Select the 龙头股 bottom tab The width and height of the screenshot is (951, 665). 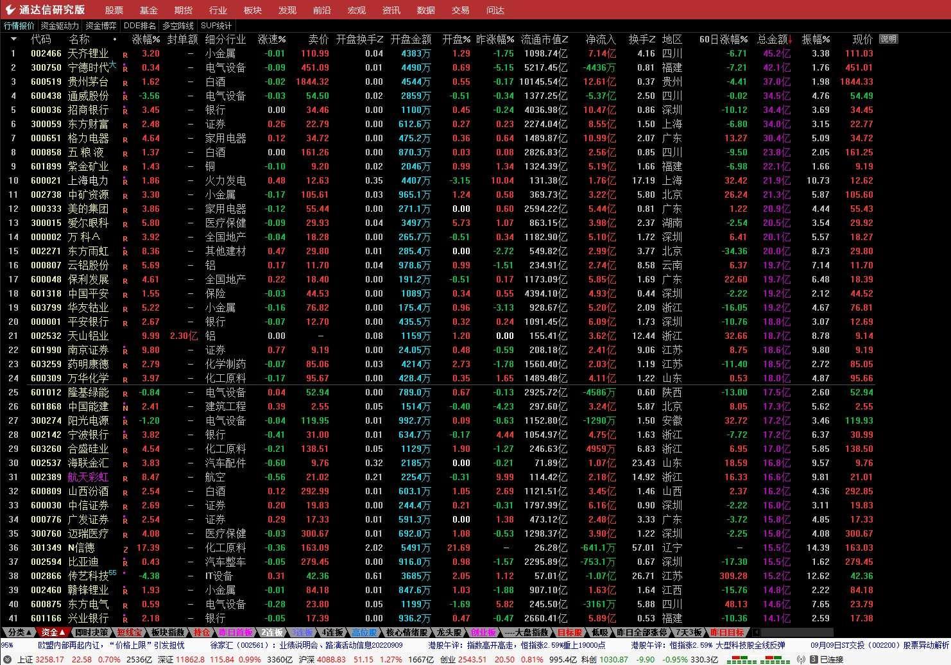(x=449, y=632)
